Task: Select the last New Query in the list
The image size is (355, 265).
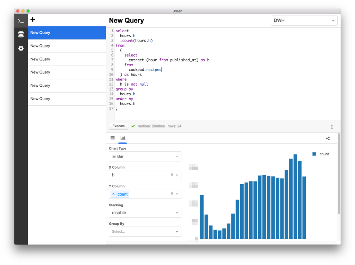Action: point(67,99)
